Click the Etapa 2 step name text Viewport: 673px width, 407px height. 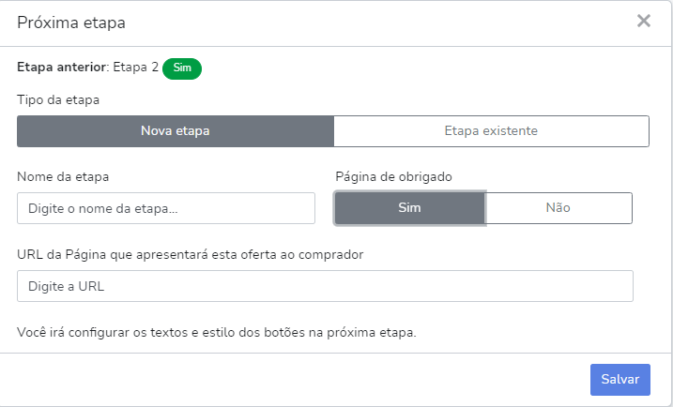pos(135,68)
